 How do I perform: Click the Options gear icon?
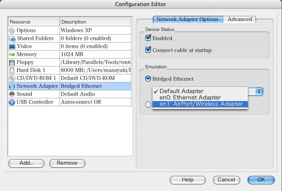(x=12, y=30)
